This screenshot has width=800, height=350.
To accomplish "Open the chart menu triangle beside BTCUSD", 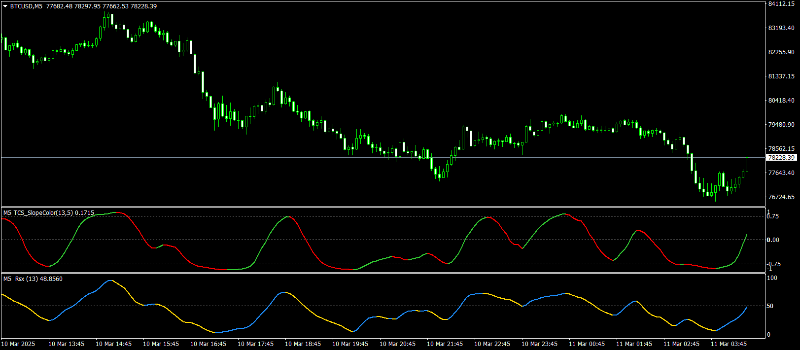I will 5,6.
